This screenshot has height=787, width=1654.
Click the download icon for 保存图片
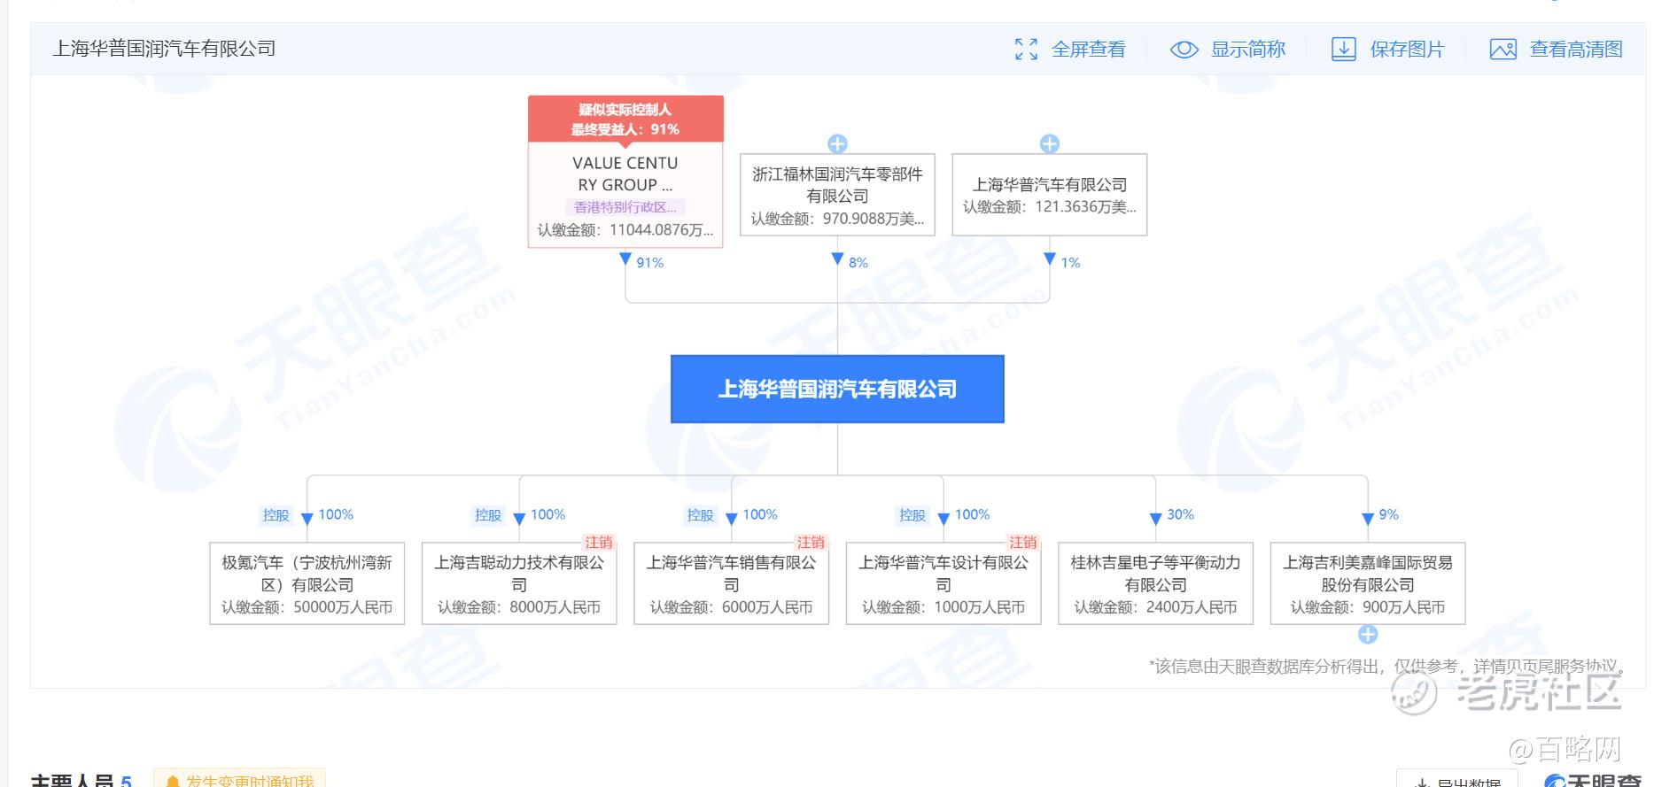(1343, 50)
